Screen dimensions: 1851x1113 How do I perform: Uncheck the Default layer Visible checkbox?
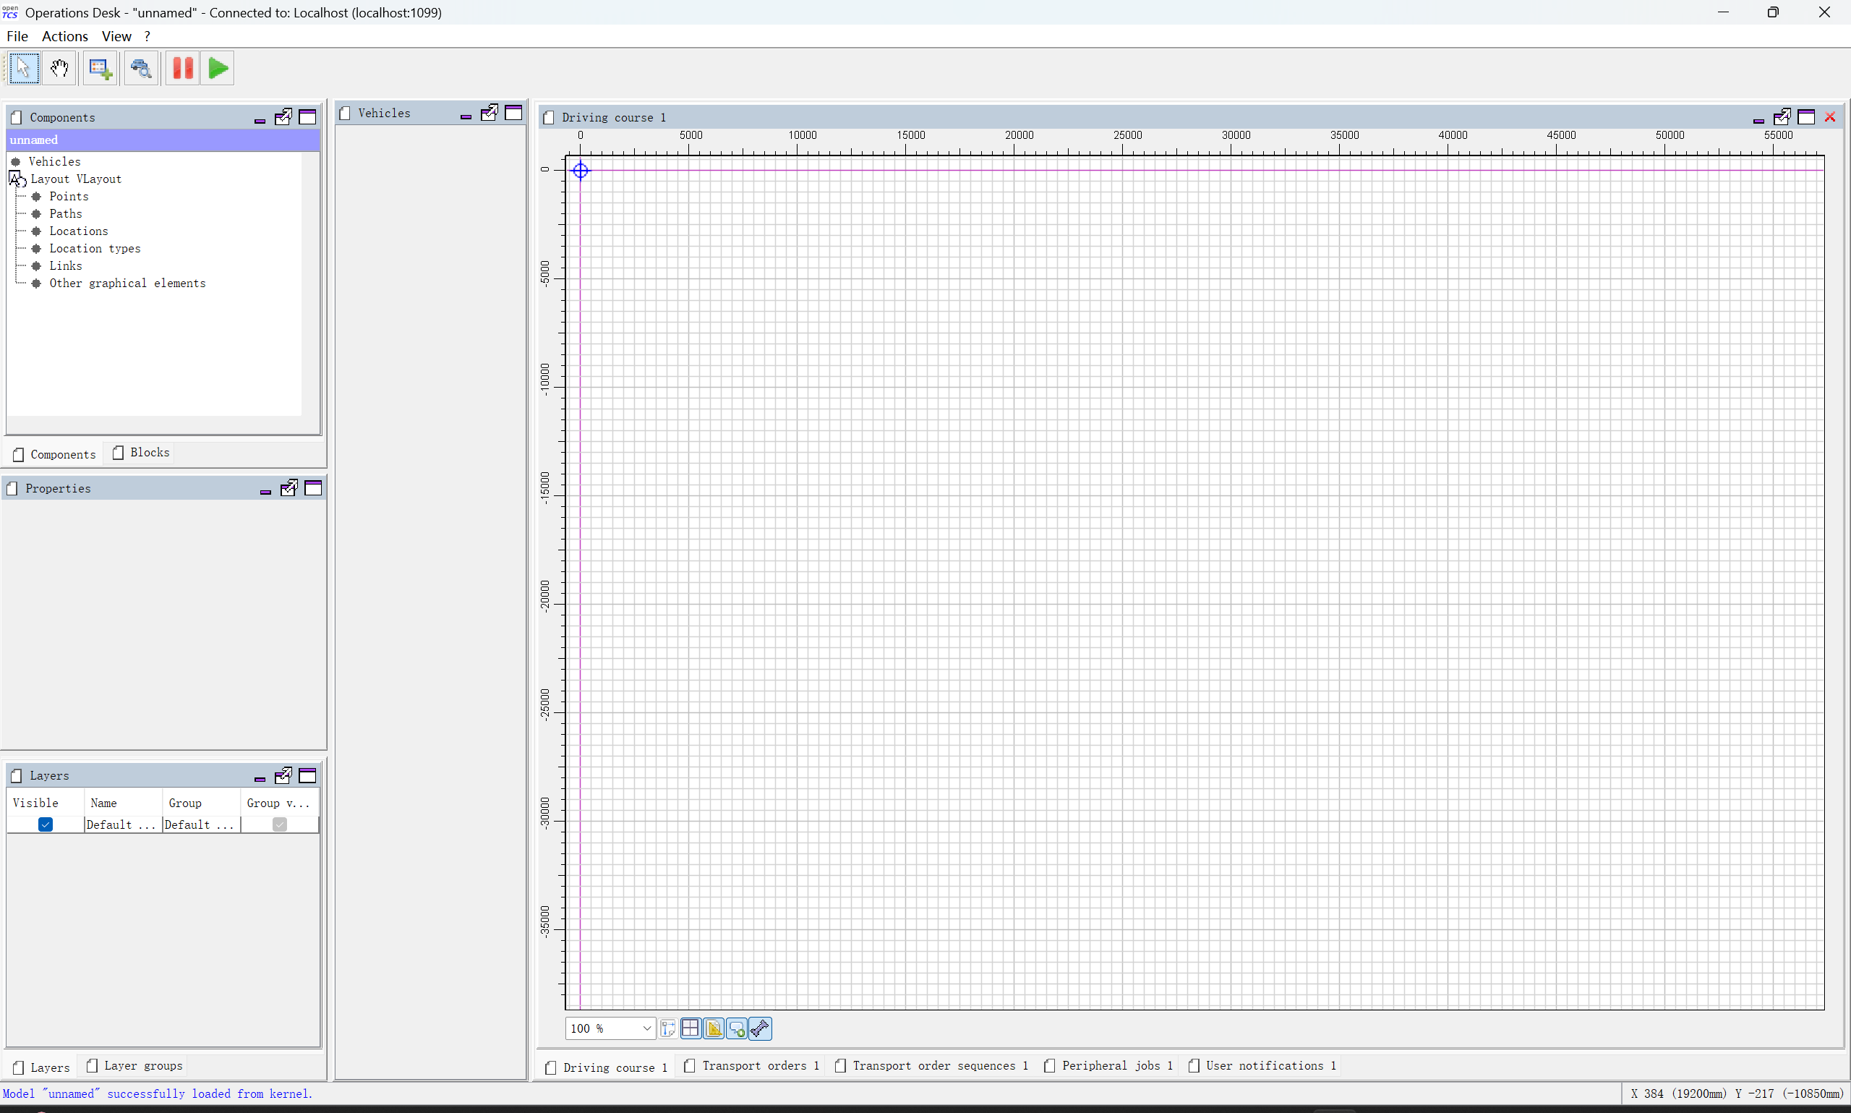point(45,824)
